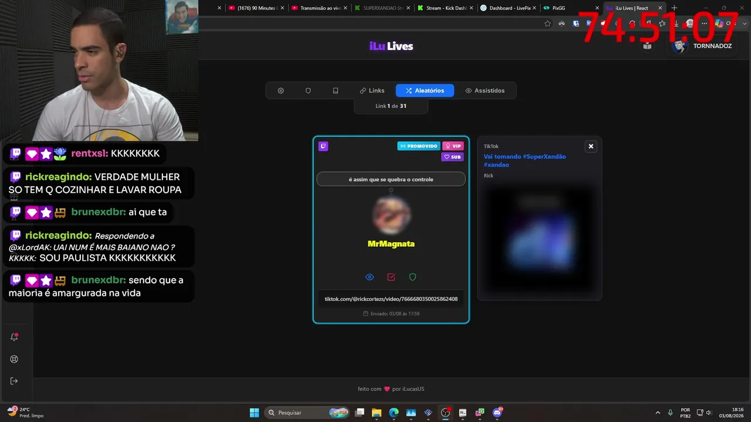The width and height of the screenshot is (751, 422).
Task: Click the microphone tray icon
Action: coord(670,413)
